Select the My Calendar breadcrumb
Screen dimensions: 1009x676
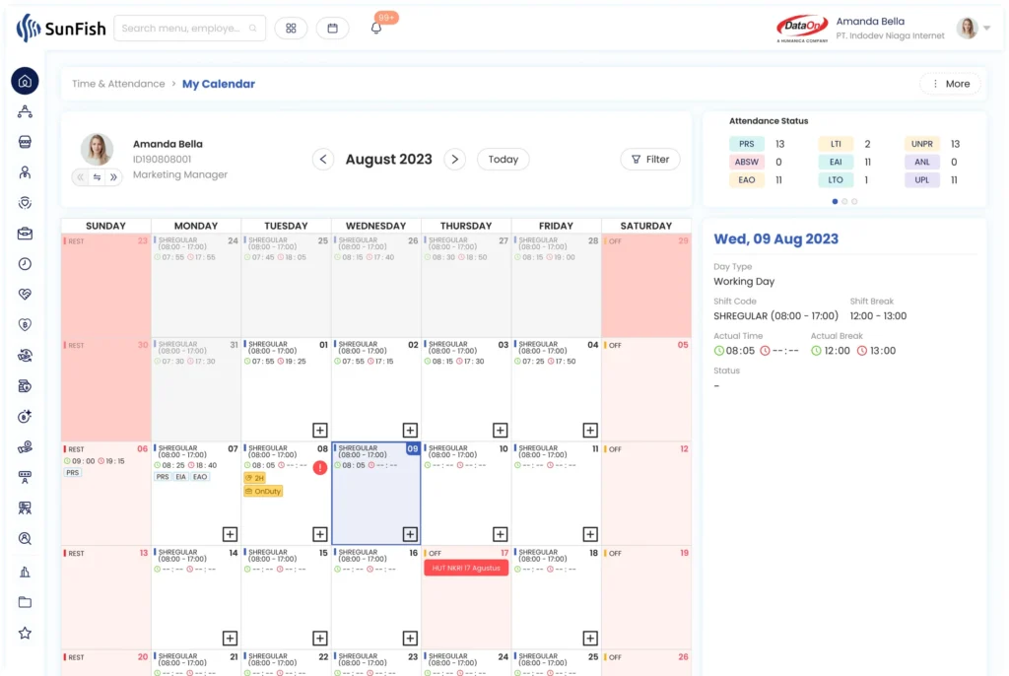pyautogui.click(x=218, y=84)
